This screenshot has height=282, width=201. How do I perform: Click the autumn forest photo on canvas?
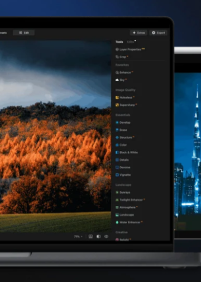click(55, 136)
